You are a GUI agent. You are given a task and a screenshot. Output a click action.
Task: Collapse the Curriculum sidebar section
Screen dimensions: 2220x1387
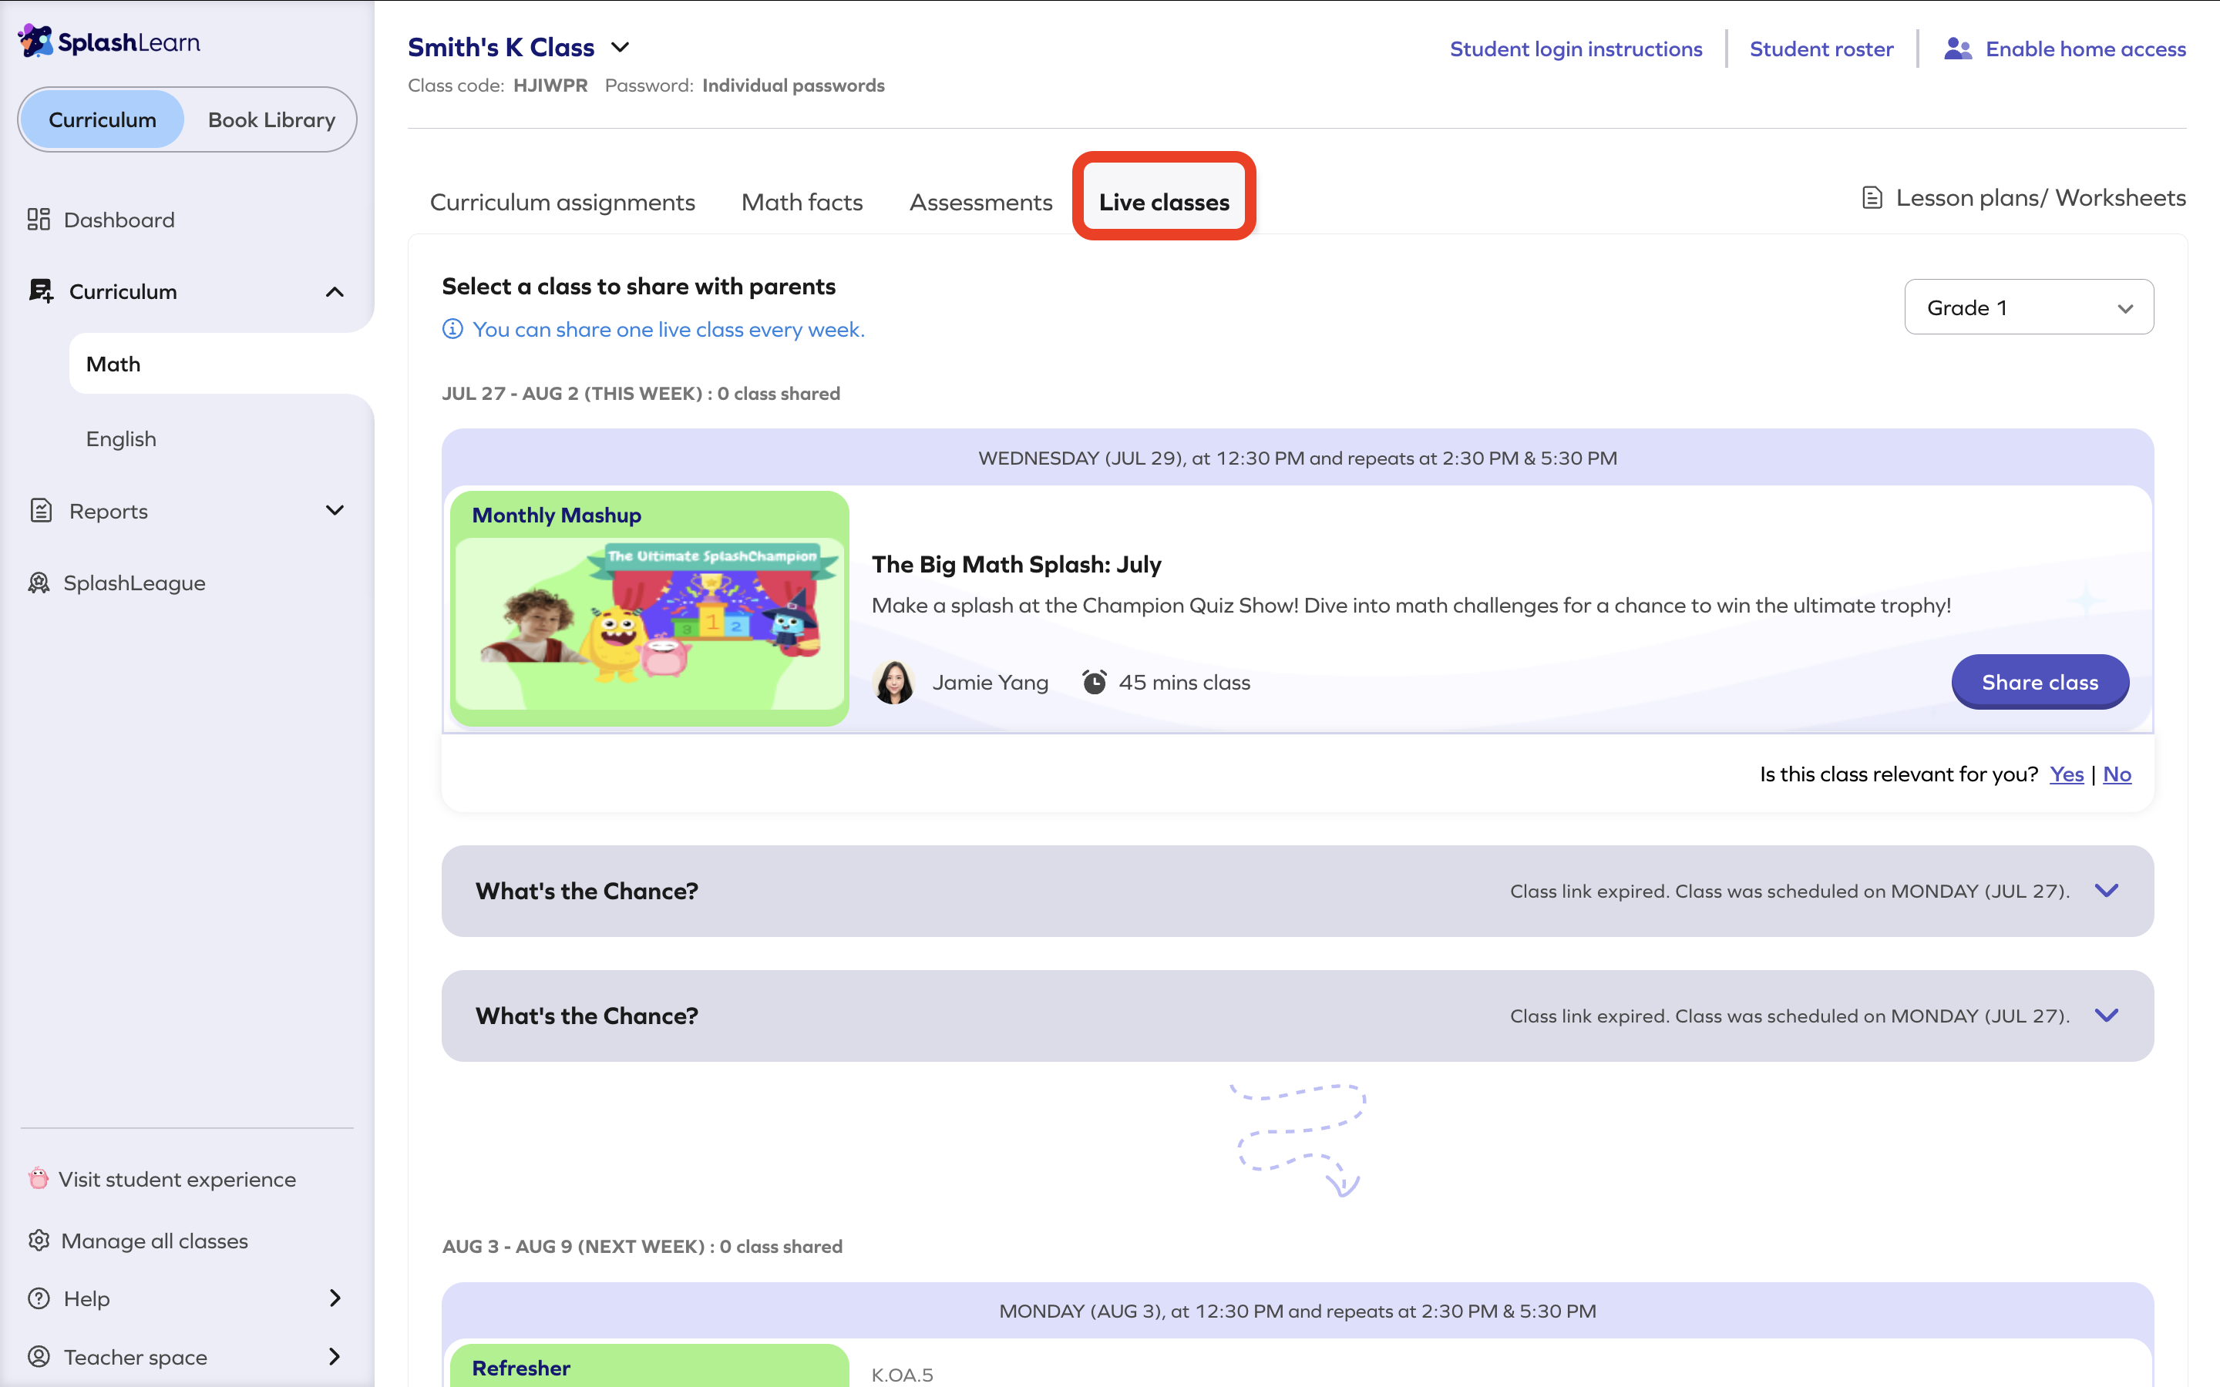point(335,292)
